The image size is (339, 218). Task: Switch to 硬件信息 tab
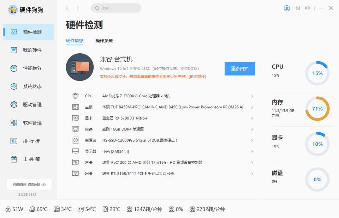[x=75, y=41]
